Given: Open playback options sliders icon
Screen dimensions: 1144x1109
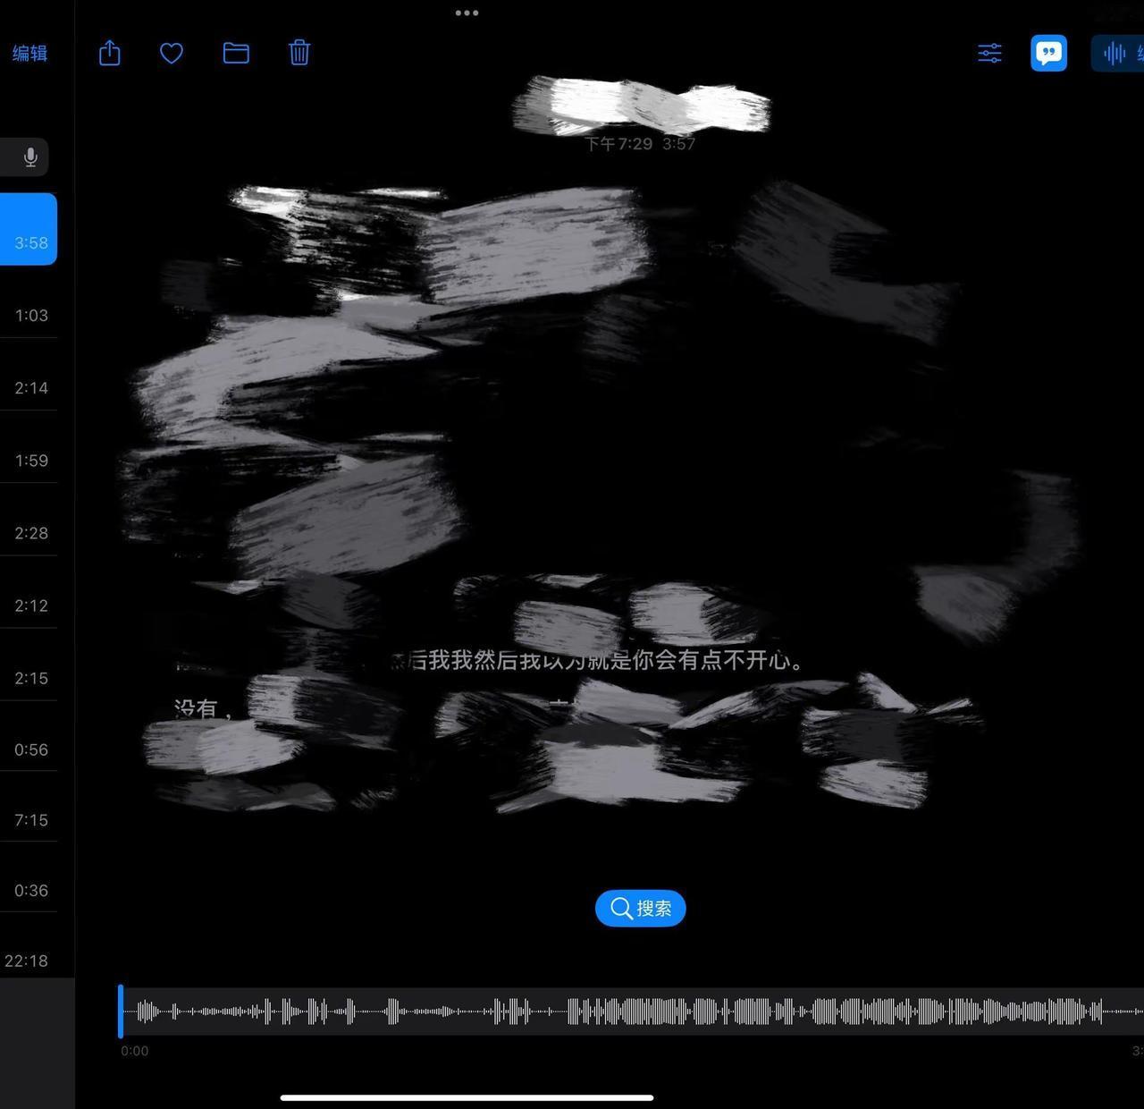Looking at the screenshot, I should 989,54.
